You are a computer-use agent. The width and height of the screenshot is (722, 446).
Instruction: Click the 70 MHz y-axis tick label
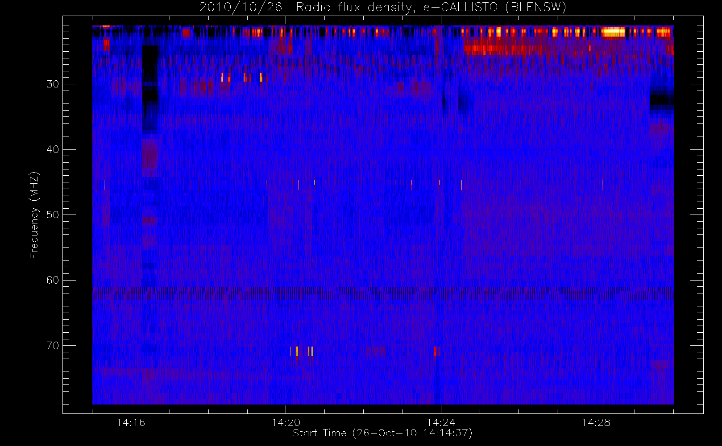coord(53,346)
